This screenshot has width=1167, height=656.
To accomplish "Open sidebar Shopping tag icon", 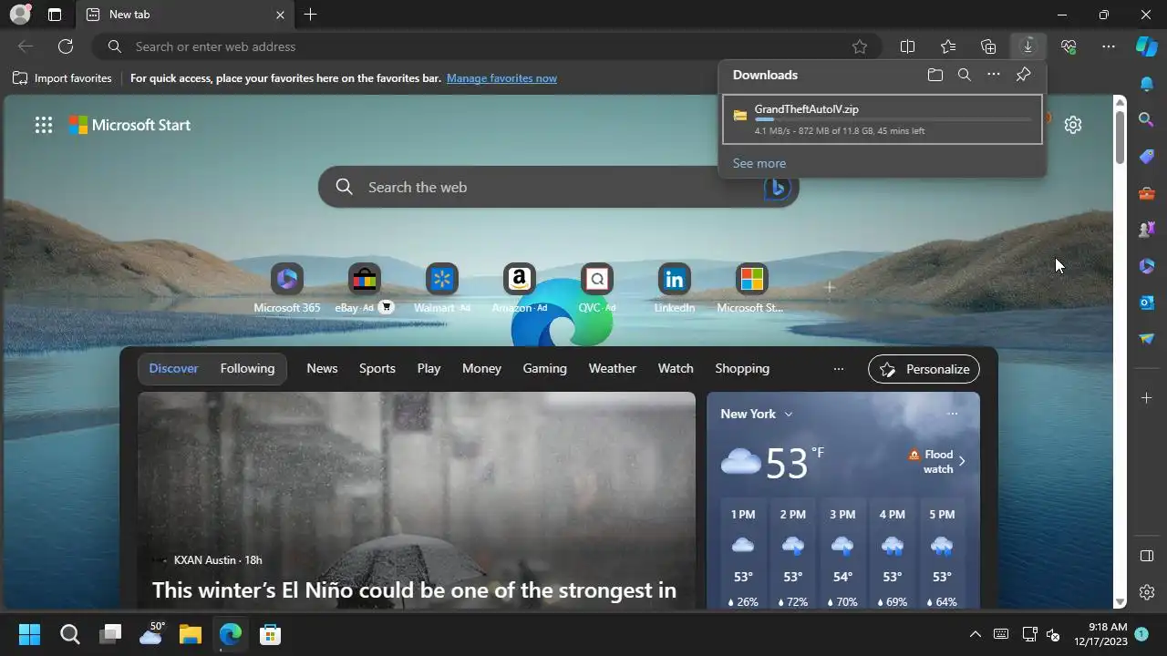I will (x=1147, y=157).
